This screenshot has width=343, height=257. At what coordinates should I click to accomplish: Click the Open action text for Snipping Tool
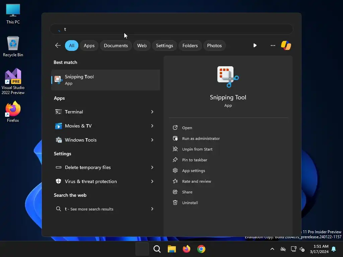pyautogui.click(x=187, y=128)
